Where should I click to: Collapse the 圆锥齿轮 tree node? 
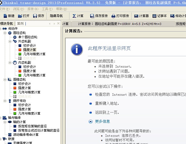click(x=5, y=80)
